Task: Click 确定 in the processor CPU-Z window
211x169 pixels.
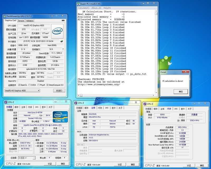Action: coord(63,164)
